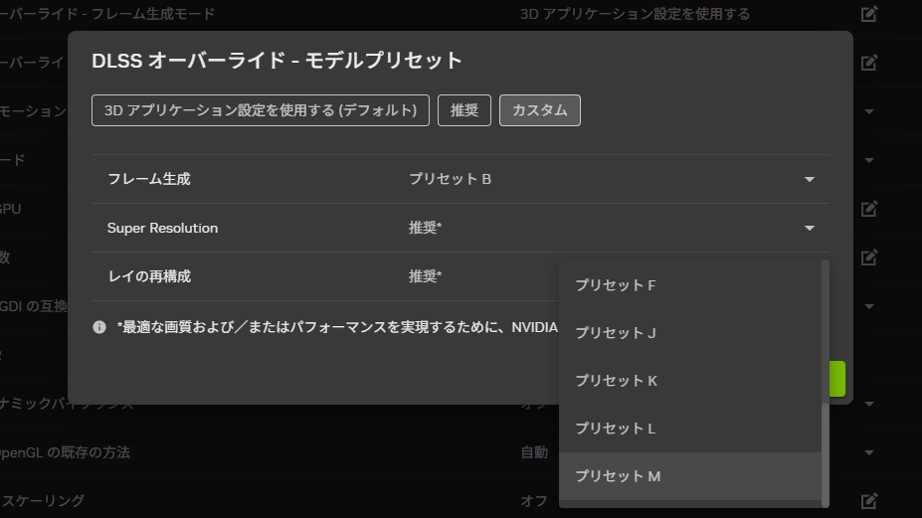The image size is (922, 518).
Task: Select 3D アプリケーション設定を使用する (デフォルト) option
Action: 261,110
